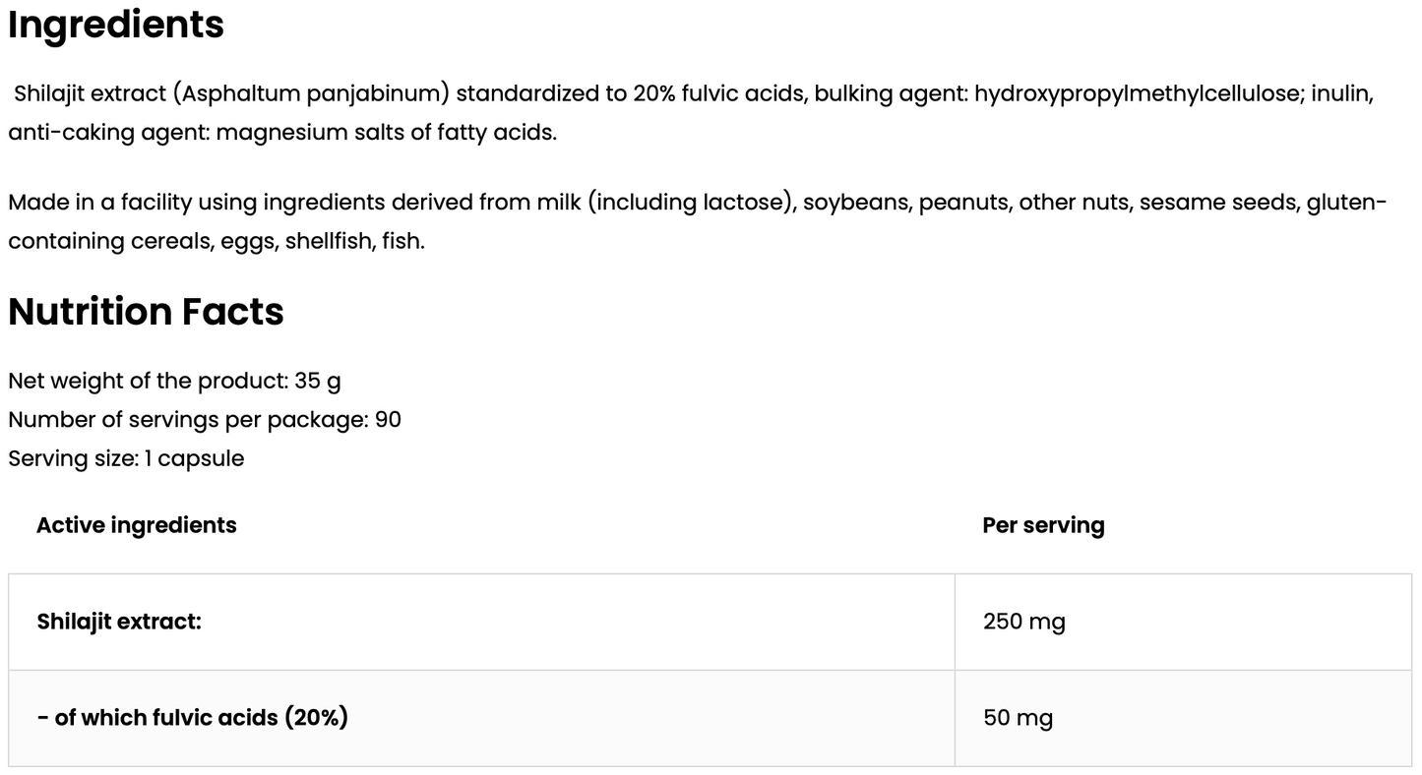Click the word peanuts in allergen notice
The image size is (1422, 775).
964,203
